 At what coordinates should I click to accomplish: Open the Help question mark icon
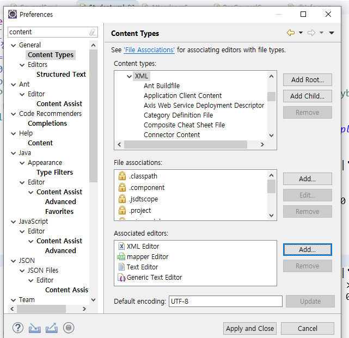point(18,328)
